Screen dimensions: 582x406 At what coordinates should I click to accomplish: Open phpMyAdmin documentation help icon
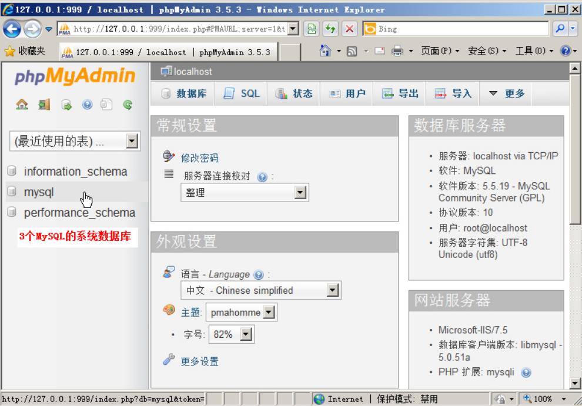tap(87, 105)
